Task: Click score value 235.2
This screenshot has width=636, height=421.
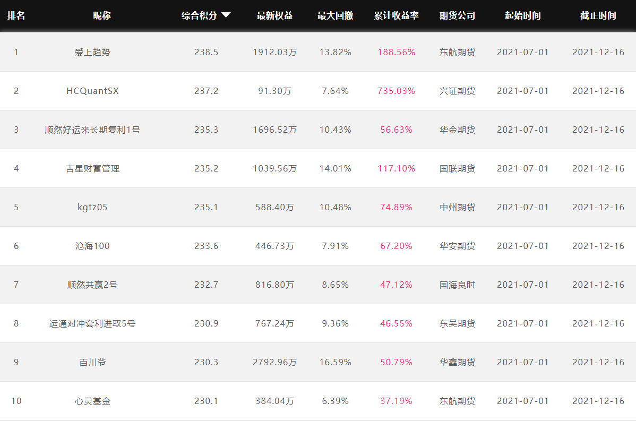Action: click(x=206, y=168)
